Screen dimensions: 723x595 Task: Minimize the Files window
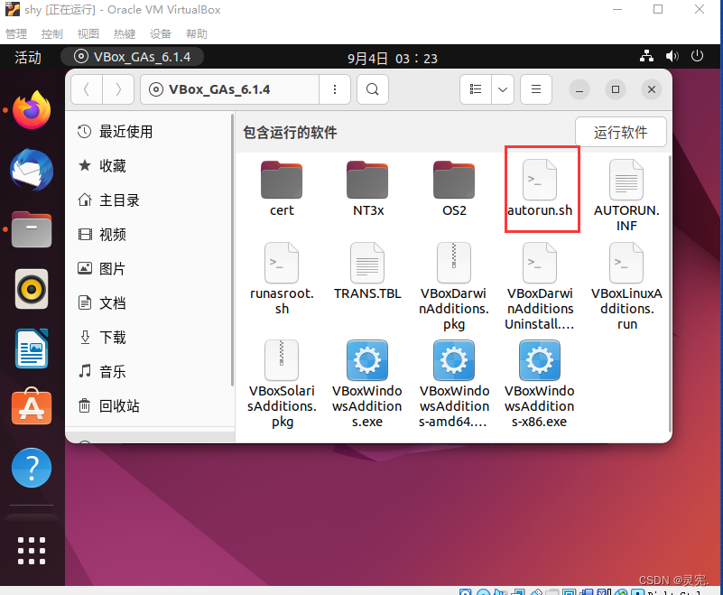[579, 89]
